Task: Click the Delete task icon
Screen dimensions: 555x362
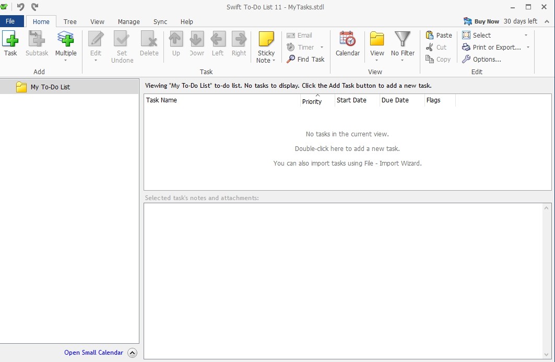Action: (x=149, y=39)
